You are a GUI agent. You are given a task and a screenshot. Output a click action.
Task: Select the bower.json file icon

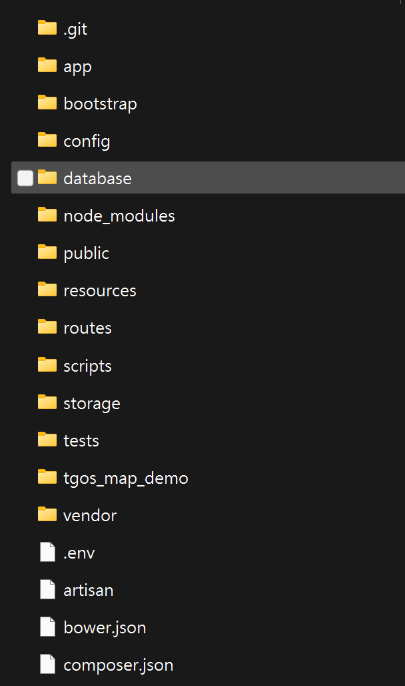point(47,627)
